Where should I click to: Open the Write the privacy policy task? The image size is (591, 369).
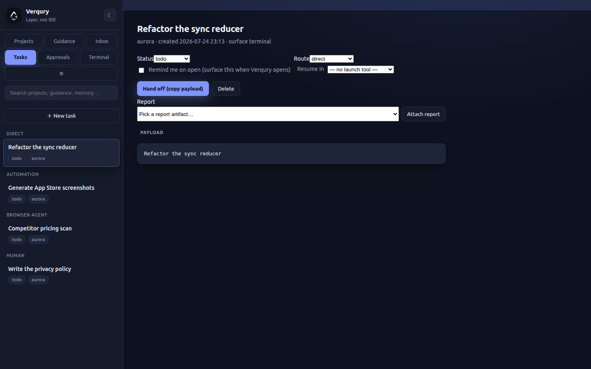point(61,274)
